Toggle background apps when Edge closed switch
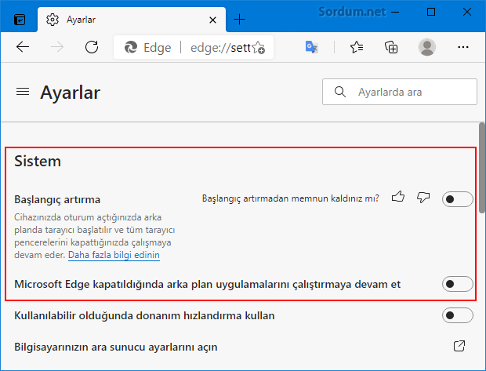The image size is (486, 371). [x=458, y=284]
